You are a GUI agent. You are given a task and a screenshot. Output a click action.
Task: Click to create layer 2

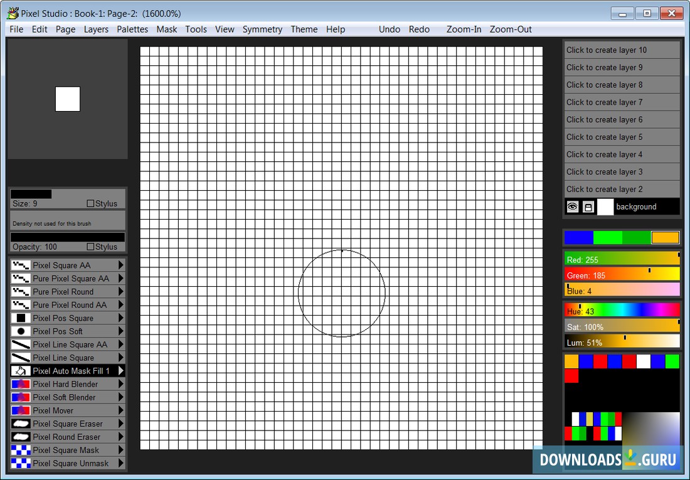[622, 189]
